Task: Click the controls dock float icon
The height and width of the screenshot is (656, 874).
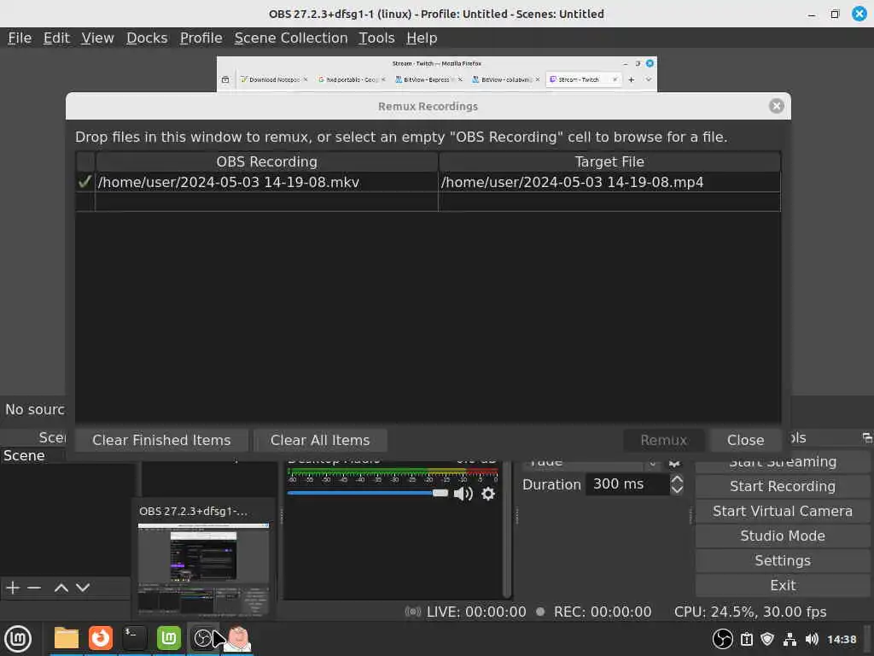Action: tap(867, 438)
